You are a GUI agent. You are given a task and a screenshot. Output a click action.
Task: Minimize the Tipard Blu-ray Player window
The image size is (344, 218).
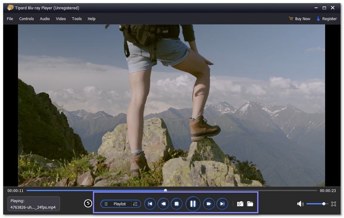[x=316, y=8]
